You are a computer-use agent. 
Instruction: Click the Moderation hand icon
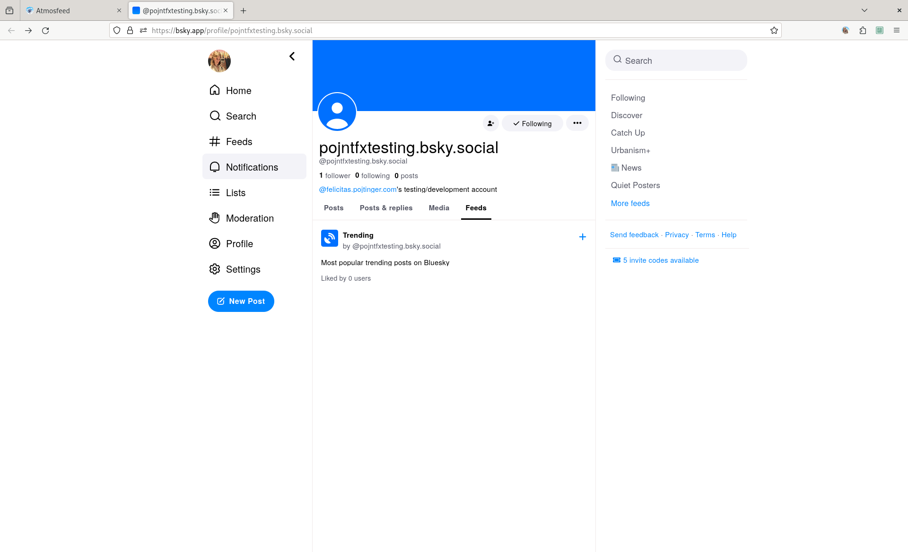pyautogui.click(x=215, y=218)
